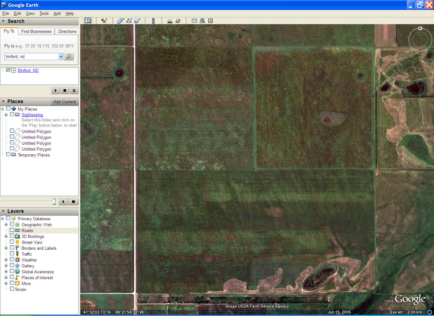
Task: Open the Fly To search history dropdown
Action: click(x=61, y=57)
